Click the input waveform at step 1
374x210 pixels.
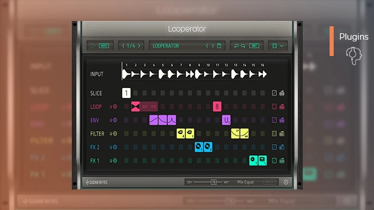[x=126, y=74]
